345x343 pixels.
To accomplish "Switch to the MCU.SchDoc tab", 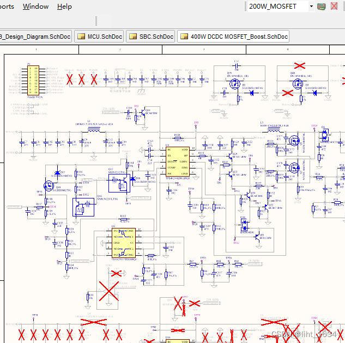I will [99, 37].
